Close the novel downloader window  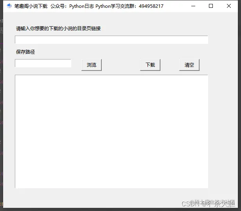point(229,6)
